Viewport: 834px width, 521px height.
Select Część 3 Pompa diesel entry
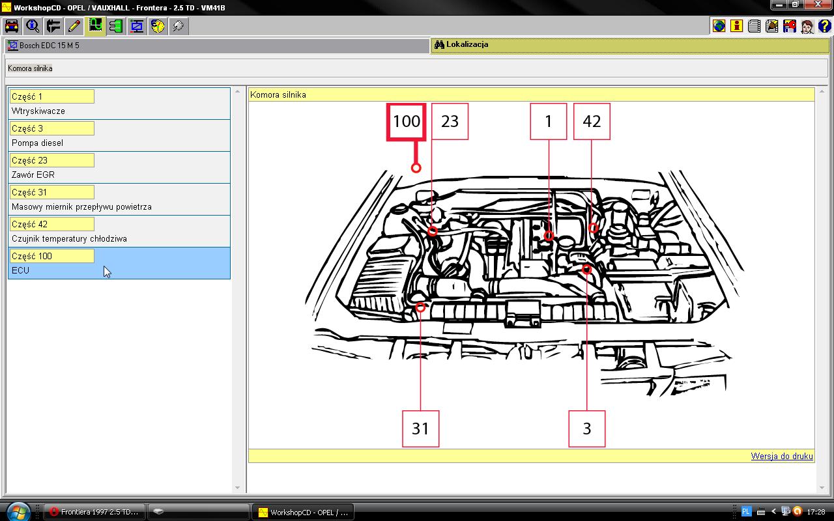119,135
